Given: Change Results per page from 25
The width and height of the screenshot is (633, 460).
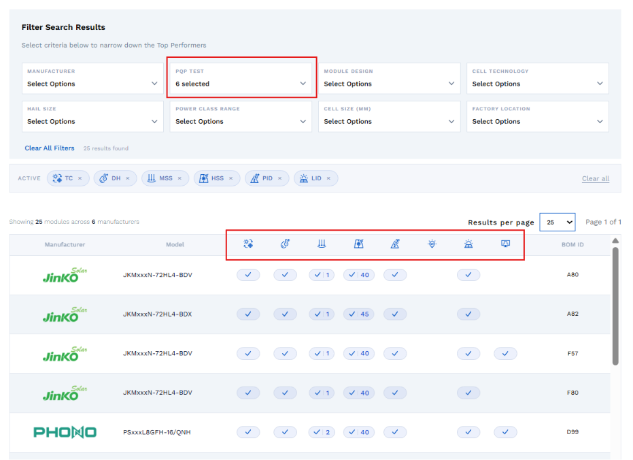Looking at the screenshot, I should tap(558, 222).
